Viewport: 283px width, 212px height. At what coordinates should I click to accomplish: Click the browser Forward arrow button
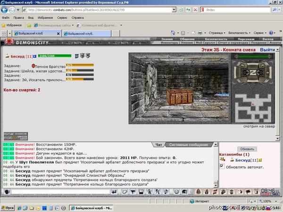12,10
